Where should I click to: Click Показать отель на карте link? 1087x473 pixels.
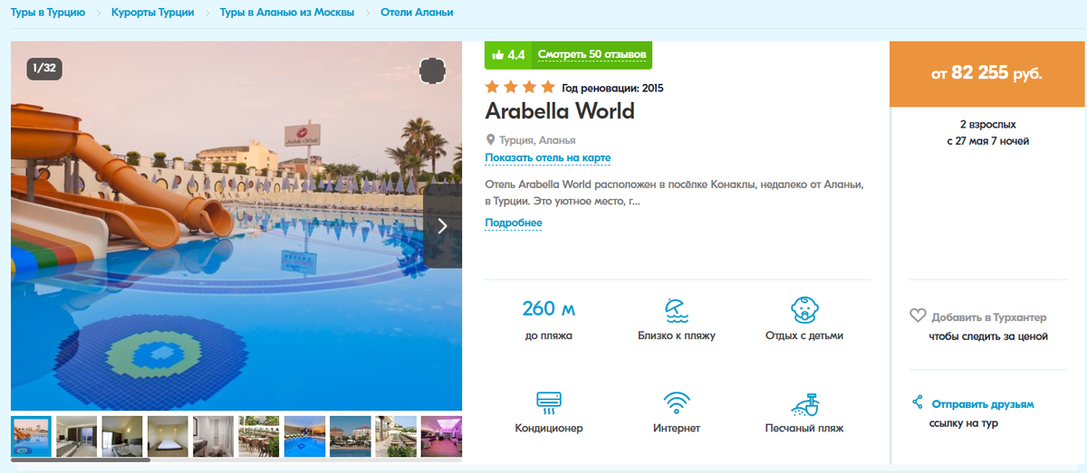(548, 157)
